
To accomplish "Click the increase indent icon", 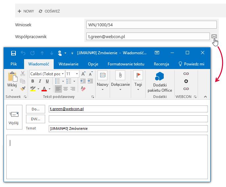I will tap(90, 81).
